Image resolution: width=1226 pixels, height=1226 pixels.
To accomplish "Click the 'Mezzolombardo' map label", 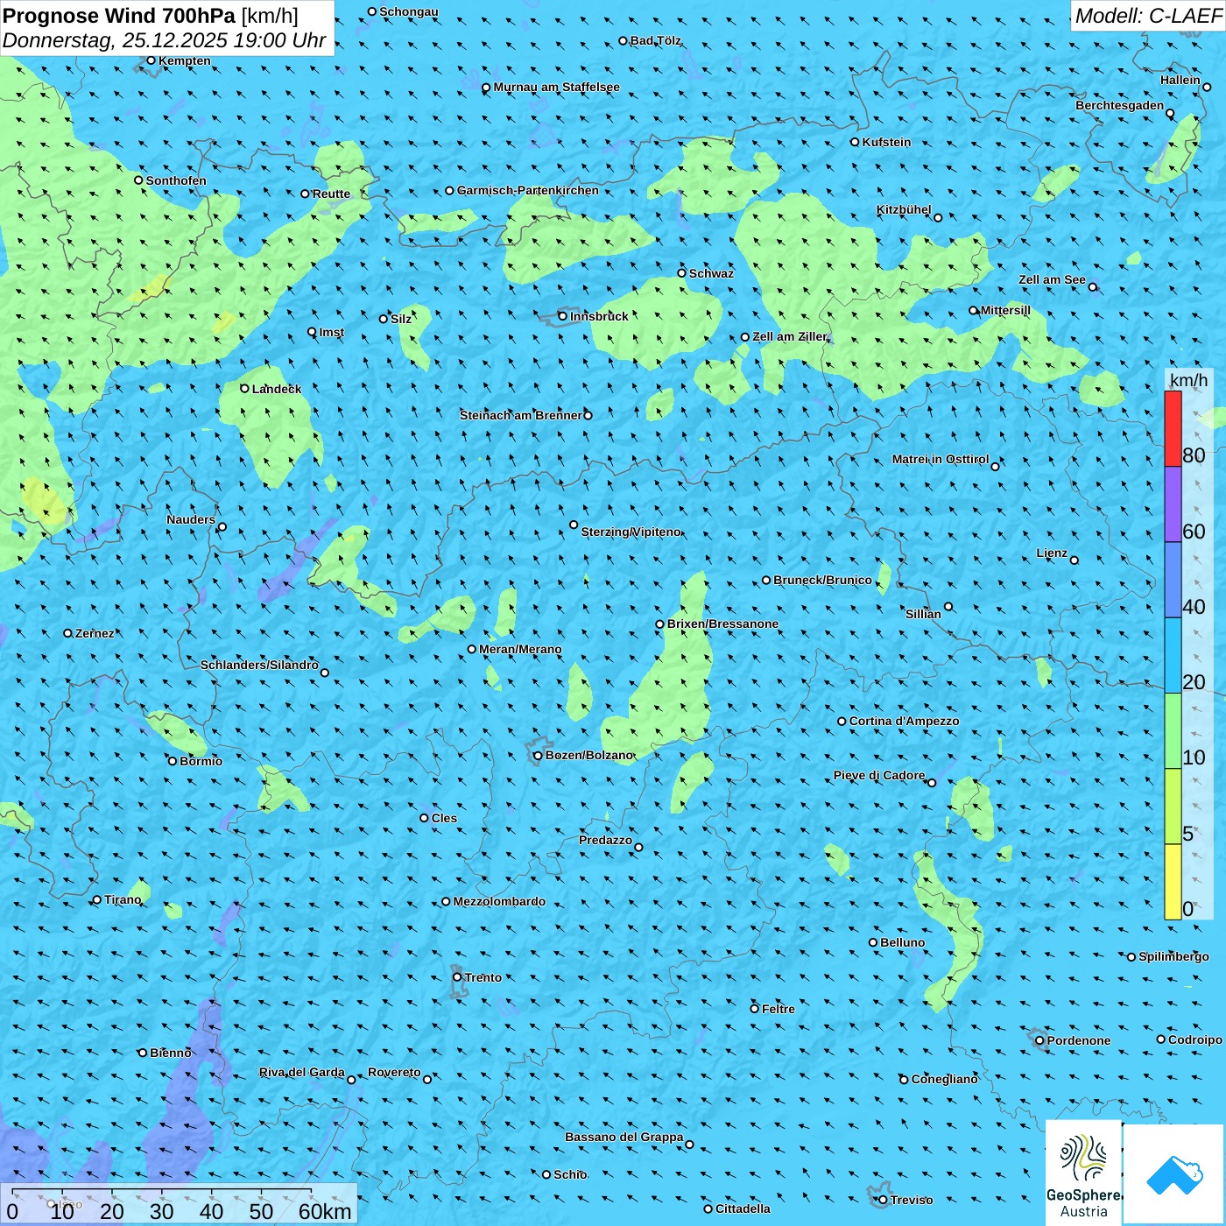I will click(x=499, y=901).
